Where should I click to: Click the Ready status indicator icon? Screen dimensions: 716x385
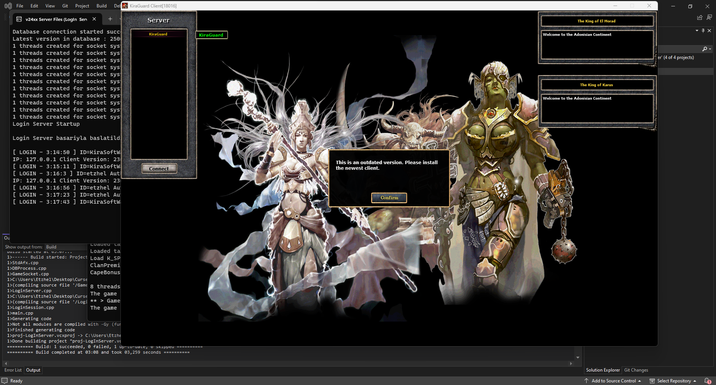4,381
